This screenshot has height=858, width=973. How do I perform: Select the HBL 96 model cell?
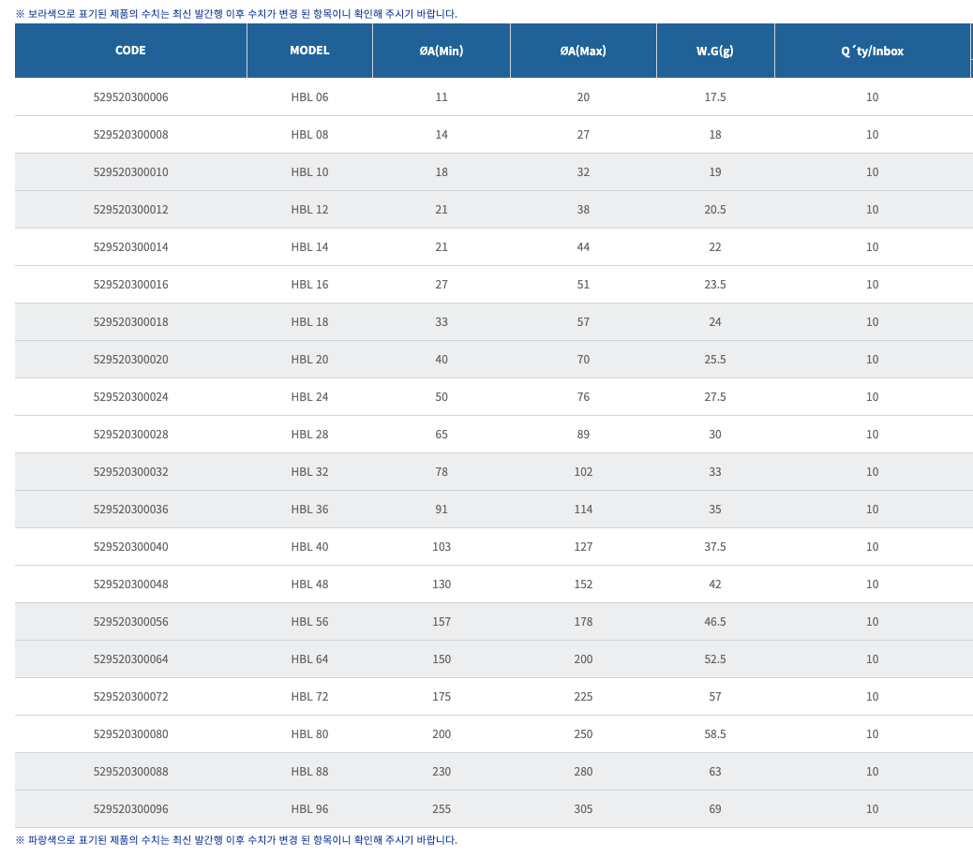coord(309,809)
